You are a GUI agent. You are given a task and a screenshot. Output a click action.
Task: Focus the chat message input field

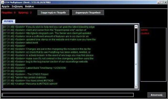click(x=68, y=95)
